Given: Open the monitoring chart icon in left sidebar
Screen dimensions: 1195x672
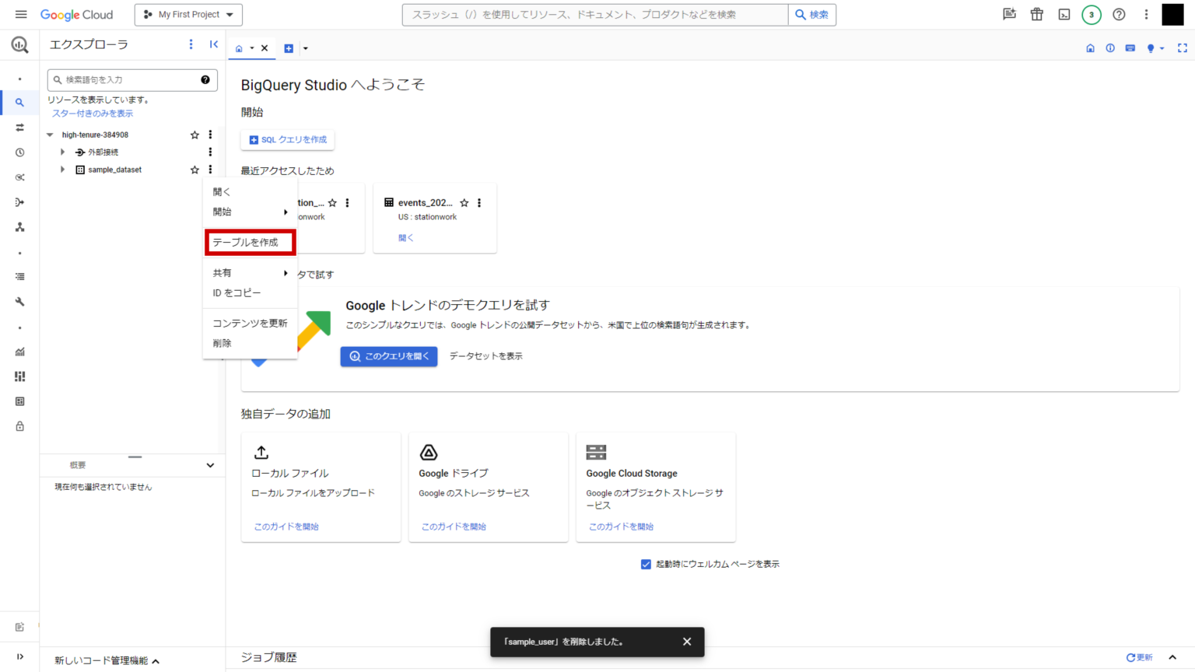Looking at the screenshot, I should (x=19, y=352).
